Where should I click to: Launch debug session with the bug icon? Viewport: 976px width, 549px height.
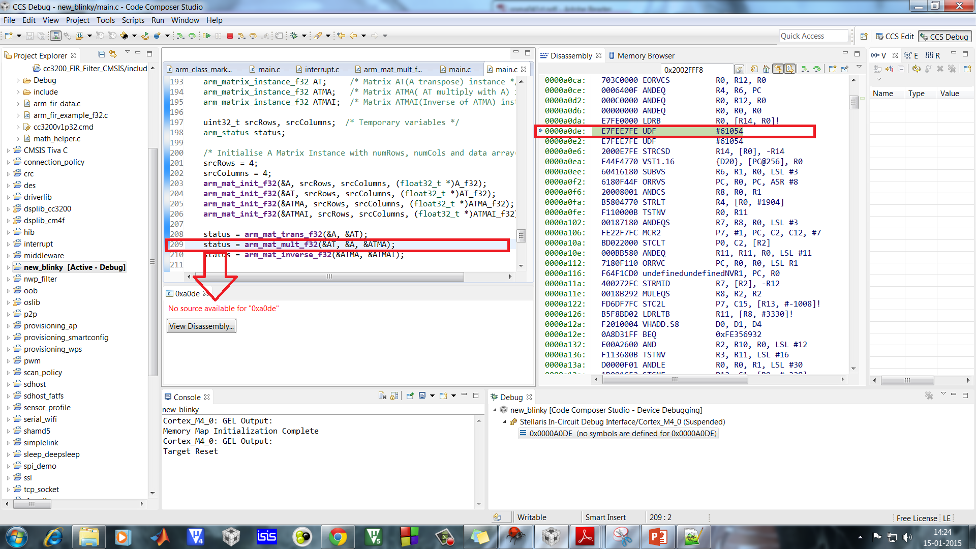pos(294,36)
